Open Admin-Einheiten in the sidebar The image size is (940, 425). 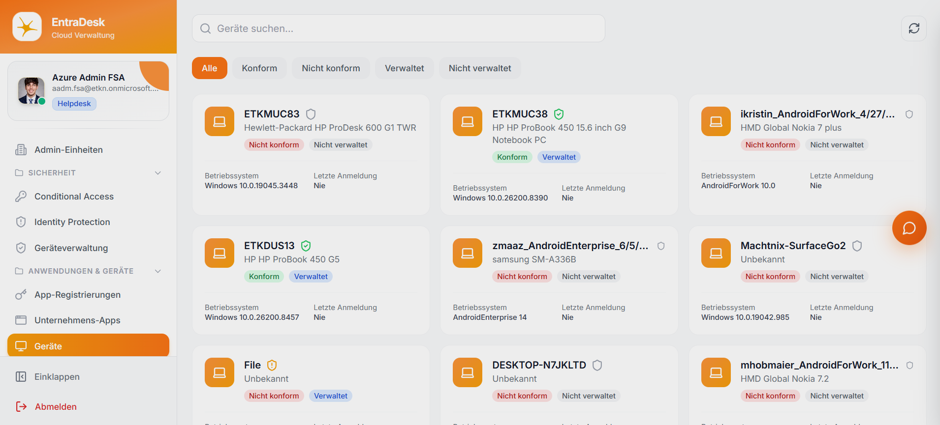(89, 150)
